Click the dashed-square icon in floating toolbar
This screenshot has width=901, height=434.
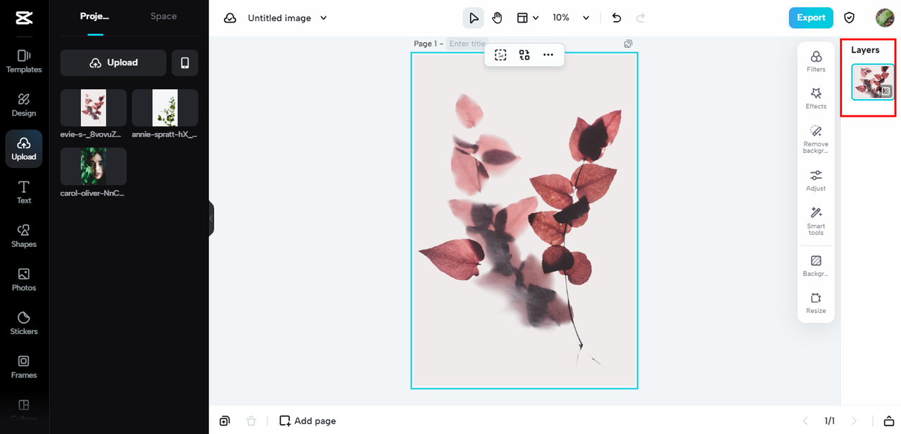pyautogui.click(x=500, y=55)
